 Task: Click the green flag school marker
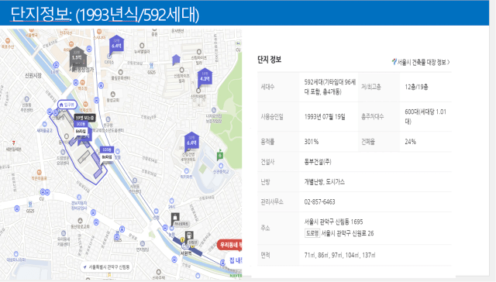[x=220, y=155]
